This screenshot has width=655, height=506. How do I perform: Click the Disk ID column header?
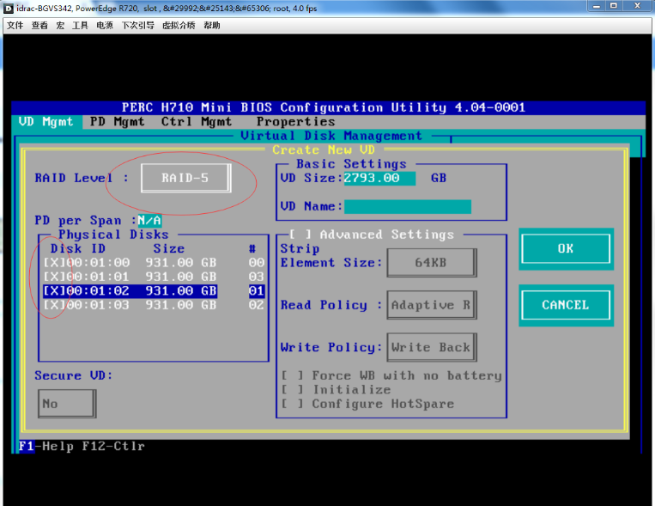point(78,249)
